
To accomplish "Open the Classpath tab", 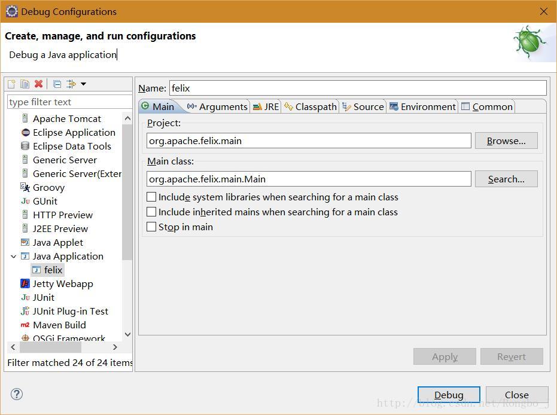I will point(311,106).
